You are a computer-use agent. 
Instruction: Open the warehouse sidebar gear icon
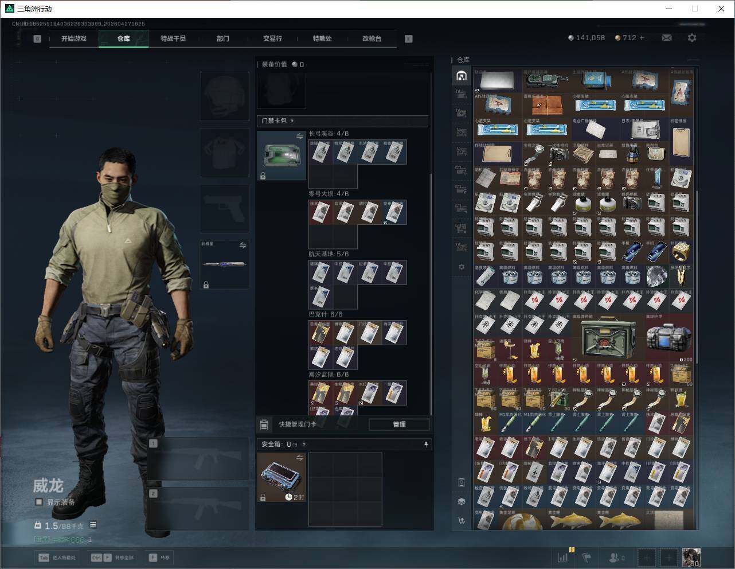tap(462, 267)
